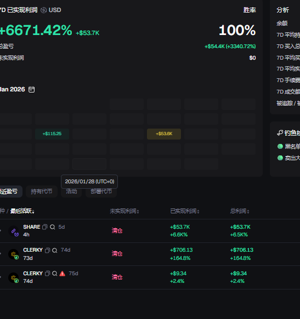The image size is (300, 319).
Task: Click the SHARE token name
Action: [x=32, y=227]
